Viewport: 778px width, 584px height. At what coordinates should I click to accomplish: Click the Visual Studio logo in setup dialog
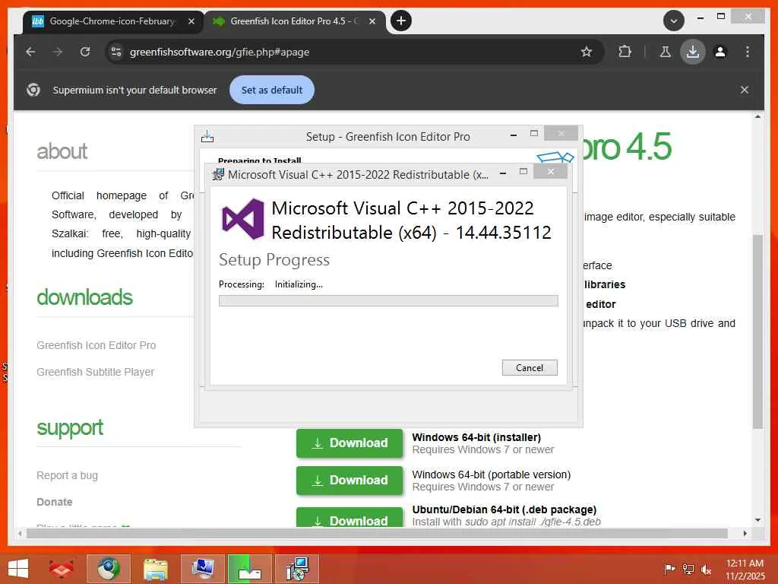click(242, 219)
